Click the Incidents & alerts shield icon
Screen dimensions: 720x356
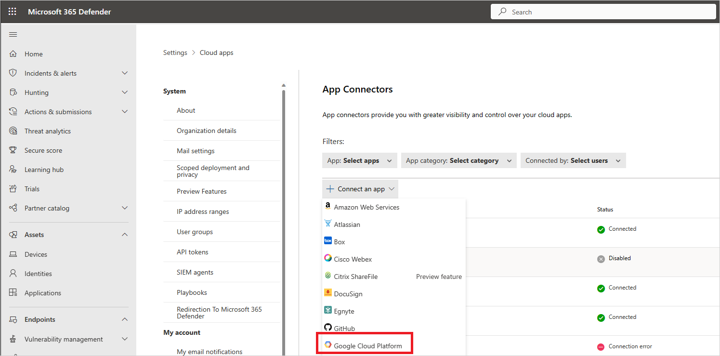click(x=13, y=73)
